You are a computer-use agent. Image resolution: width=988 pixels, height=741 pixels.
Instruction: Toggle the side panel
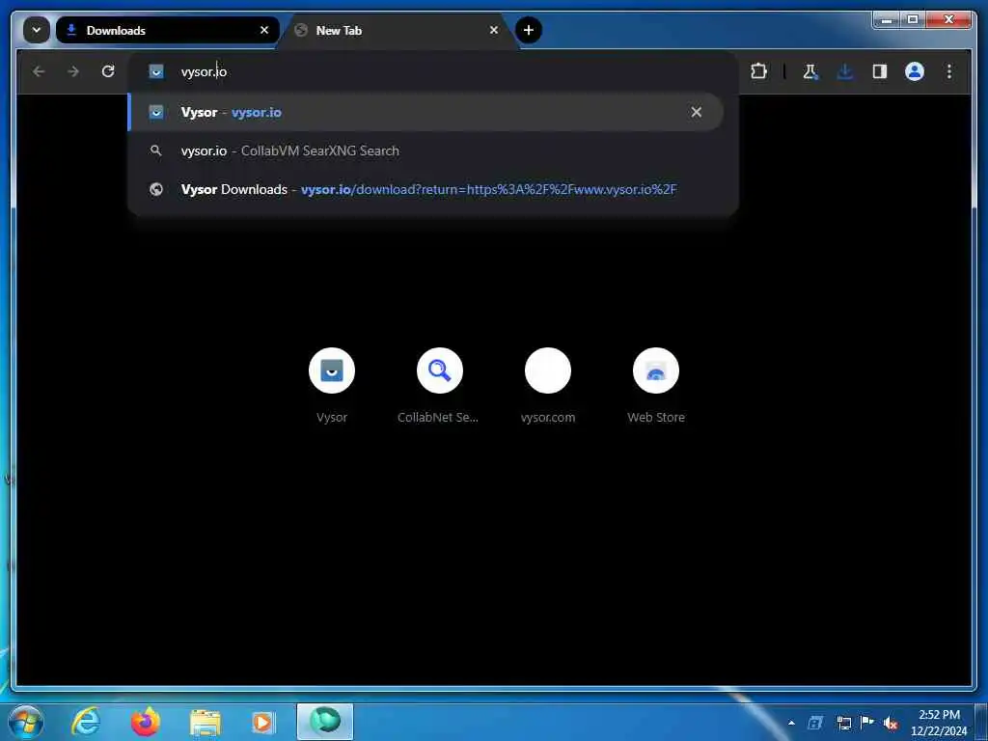point(880,71)
